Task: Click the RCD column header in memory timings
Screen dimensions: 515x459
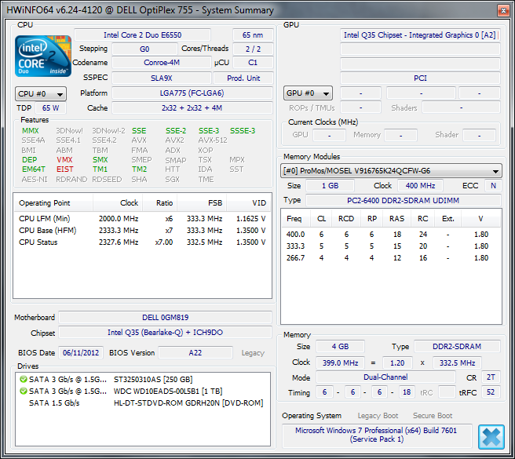Action: 346,219
